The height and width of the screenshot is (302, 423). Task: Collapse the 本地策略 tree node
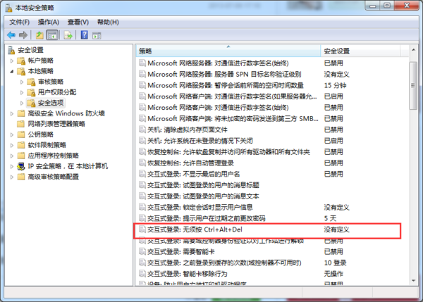[12, 71]
